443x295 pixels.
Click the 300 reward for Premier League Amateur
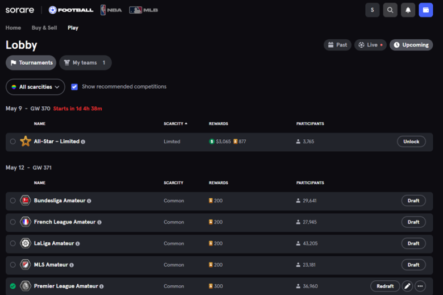point(219,286)
